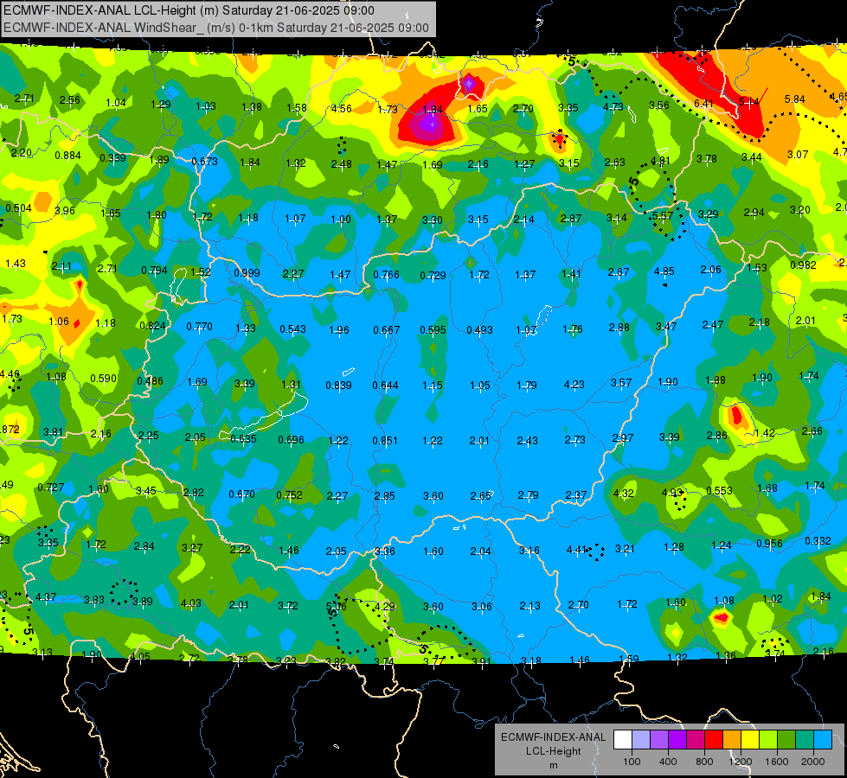This screenshot has width=847, height=778.
Task: Click the wind shear value '0.999'
Action: (247, 272)
